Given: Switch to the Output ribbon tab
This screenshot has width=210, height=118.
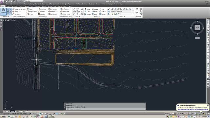Looking at the screenshot, I should [44, 6].
